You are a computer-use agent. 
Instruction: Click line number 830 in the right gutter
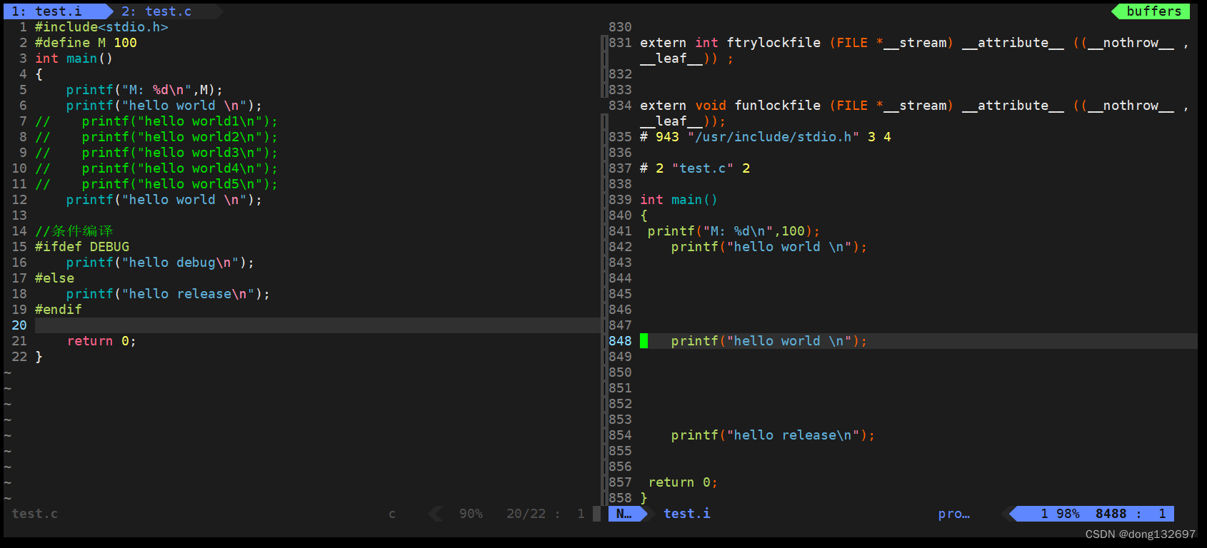point(620,27)
